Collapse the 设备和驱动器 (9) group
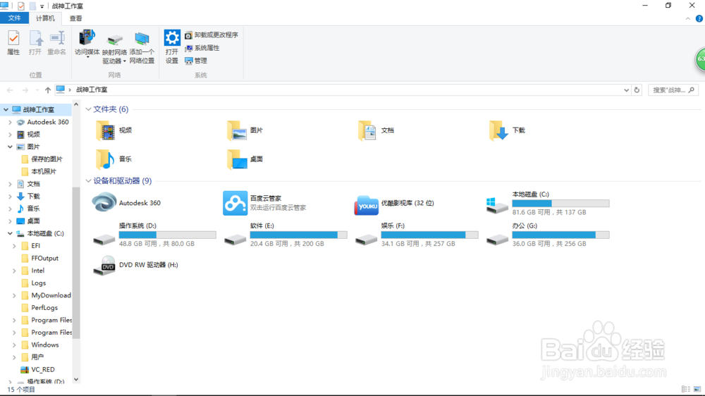The height and width of the screenshot is (396, 705). coord(89,180)
